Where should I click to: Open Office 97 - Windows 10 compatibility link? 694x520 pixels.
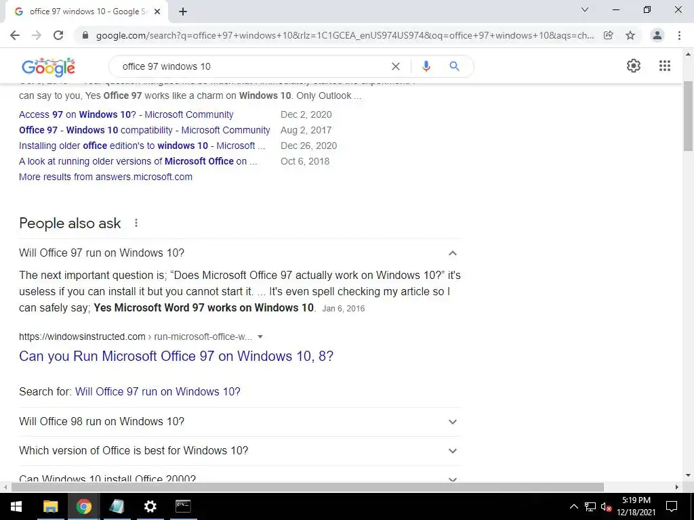(x=144, y=130)
